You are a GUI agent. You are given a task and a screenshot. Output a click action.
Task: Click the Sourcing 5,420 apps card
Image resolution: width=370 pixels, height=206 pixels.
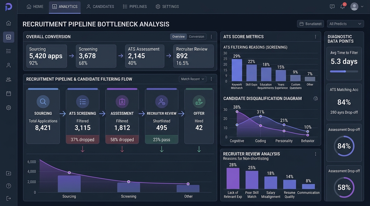pos(47,56)
